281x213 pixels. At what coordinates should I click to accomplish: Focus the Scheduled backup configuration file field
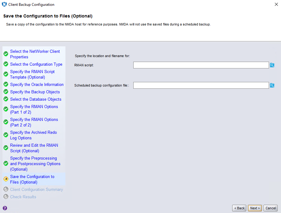pos(201,85)
